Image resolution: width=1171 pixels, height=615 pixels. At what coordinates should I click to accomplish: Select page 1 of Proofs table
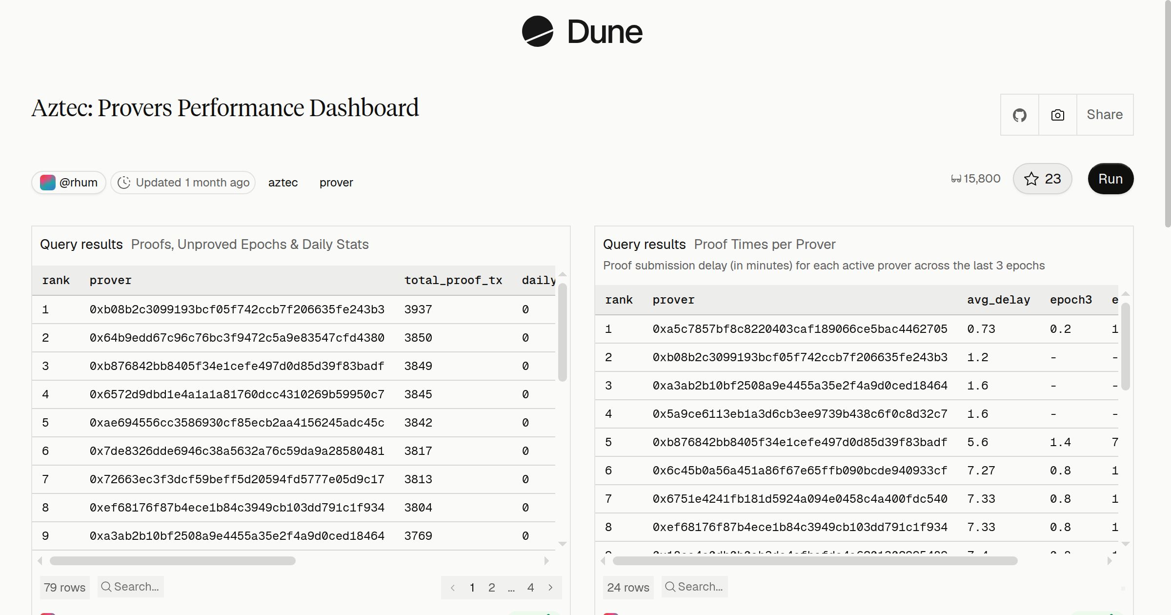[x=472, y=588]
